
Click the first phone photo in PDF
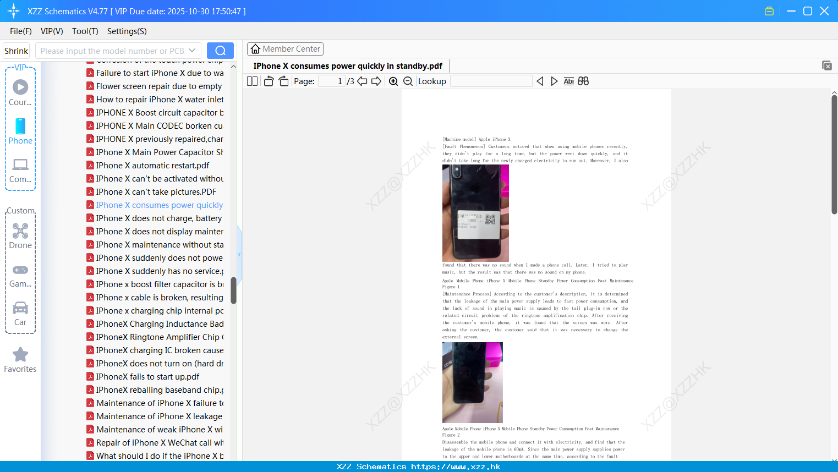point(475,213)
